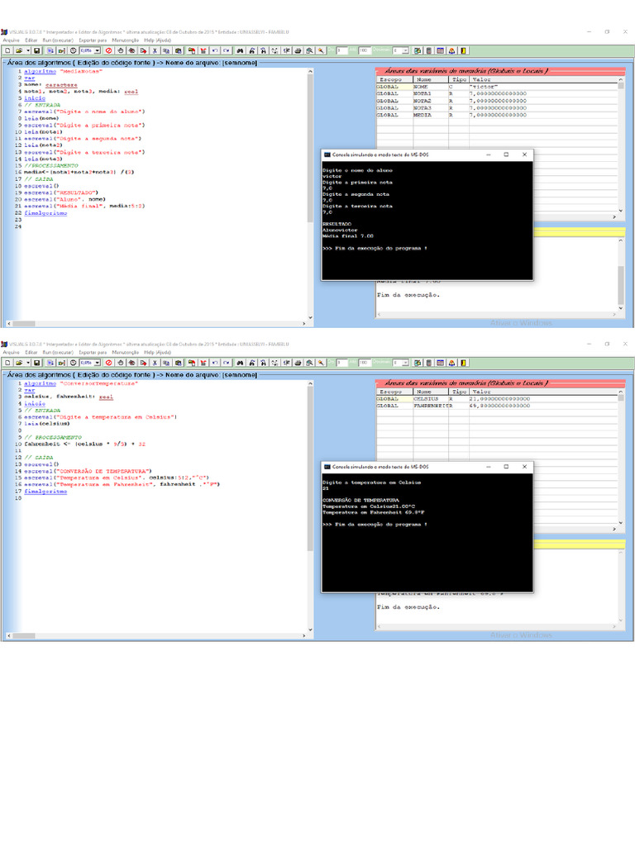
Task: Open the Decimais dropdown in top window toolbar
Action: 405,50
